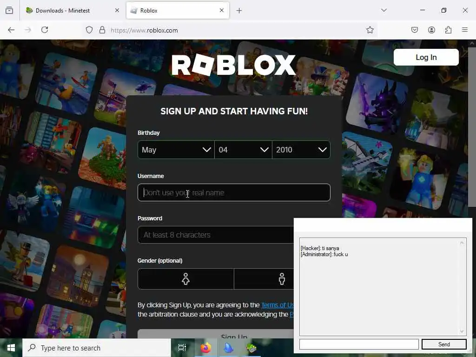This screenshot has height=357, width=476.
Task: Click the page vertical scrollbar thumb
Action: point(472,127)
